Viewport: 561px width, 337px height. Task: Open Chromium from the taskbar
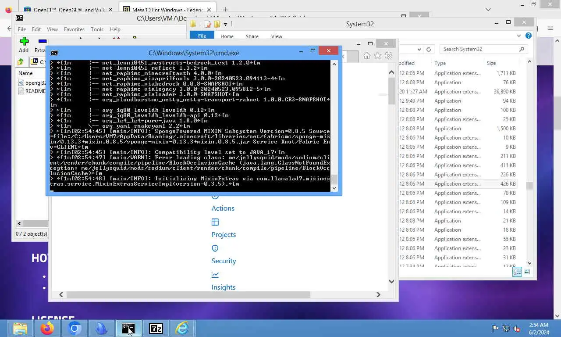[75, 328]
